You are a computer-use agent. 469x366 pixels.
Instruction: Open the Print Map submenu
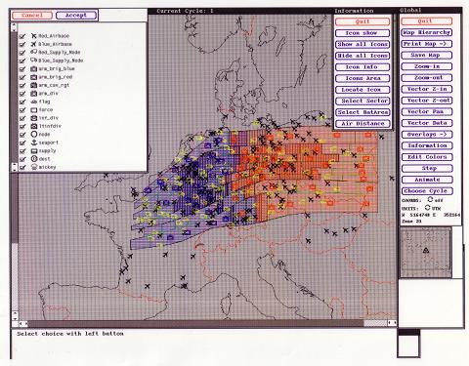pos(426,44)
